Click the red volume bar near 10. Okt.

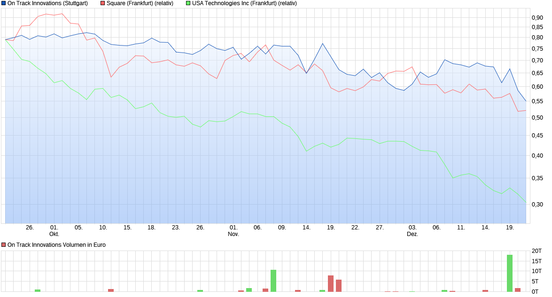coord(111,290)
